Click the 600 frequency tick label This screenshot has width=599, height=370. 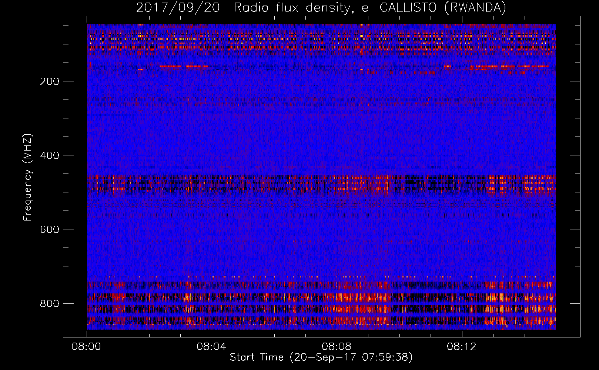click(x=49, y=229)
